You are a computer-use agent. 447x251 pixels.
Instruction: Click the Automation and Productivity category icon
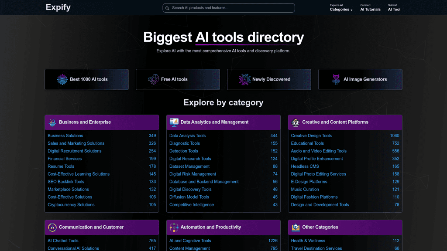[x=174, y=227]
